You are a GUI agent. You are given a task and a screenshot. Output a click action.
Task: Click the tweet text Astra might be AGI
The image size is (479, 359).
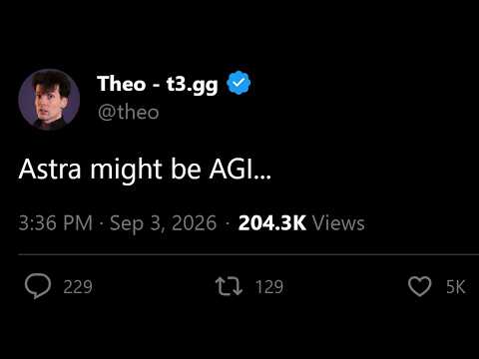coord(145,170)
